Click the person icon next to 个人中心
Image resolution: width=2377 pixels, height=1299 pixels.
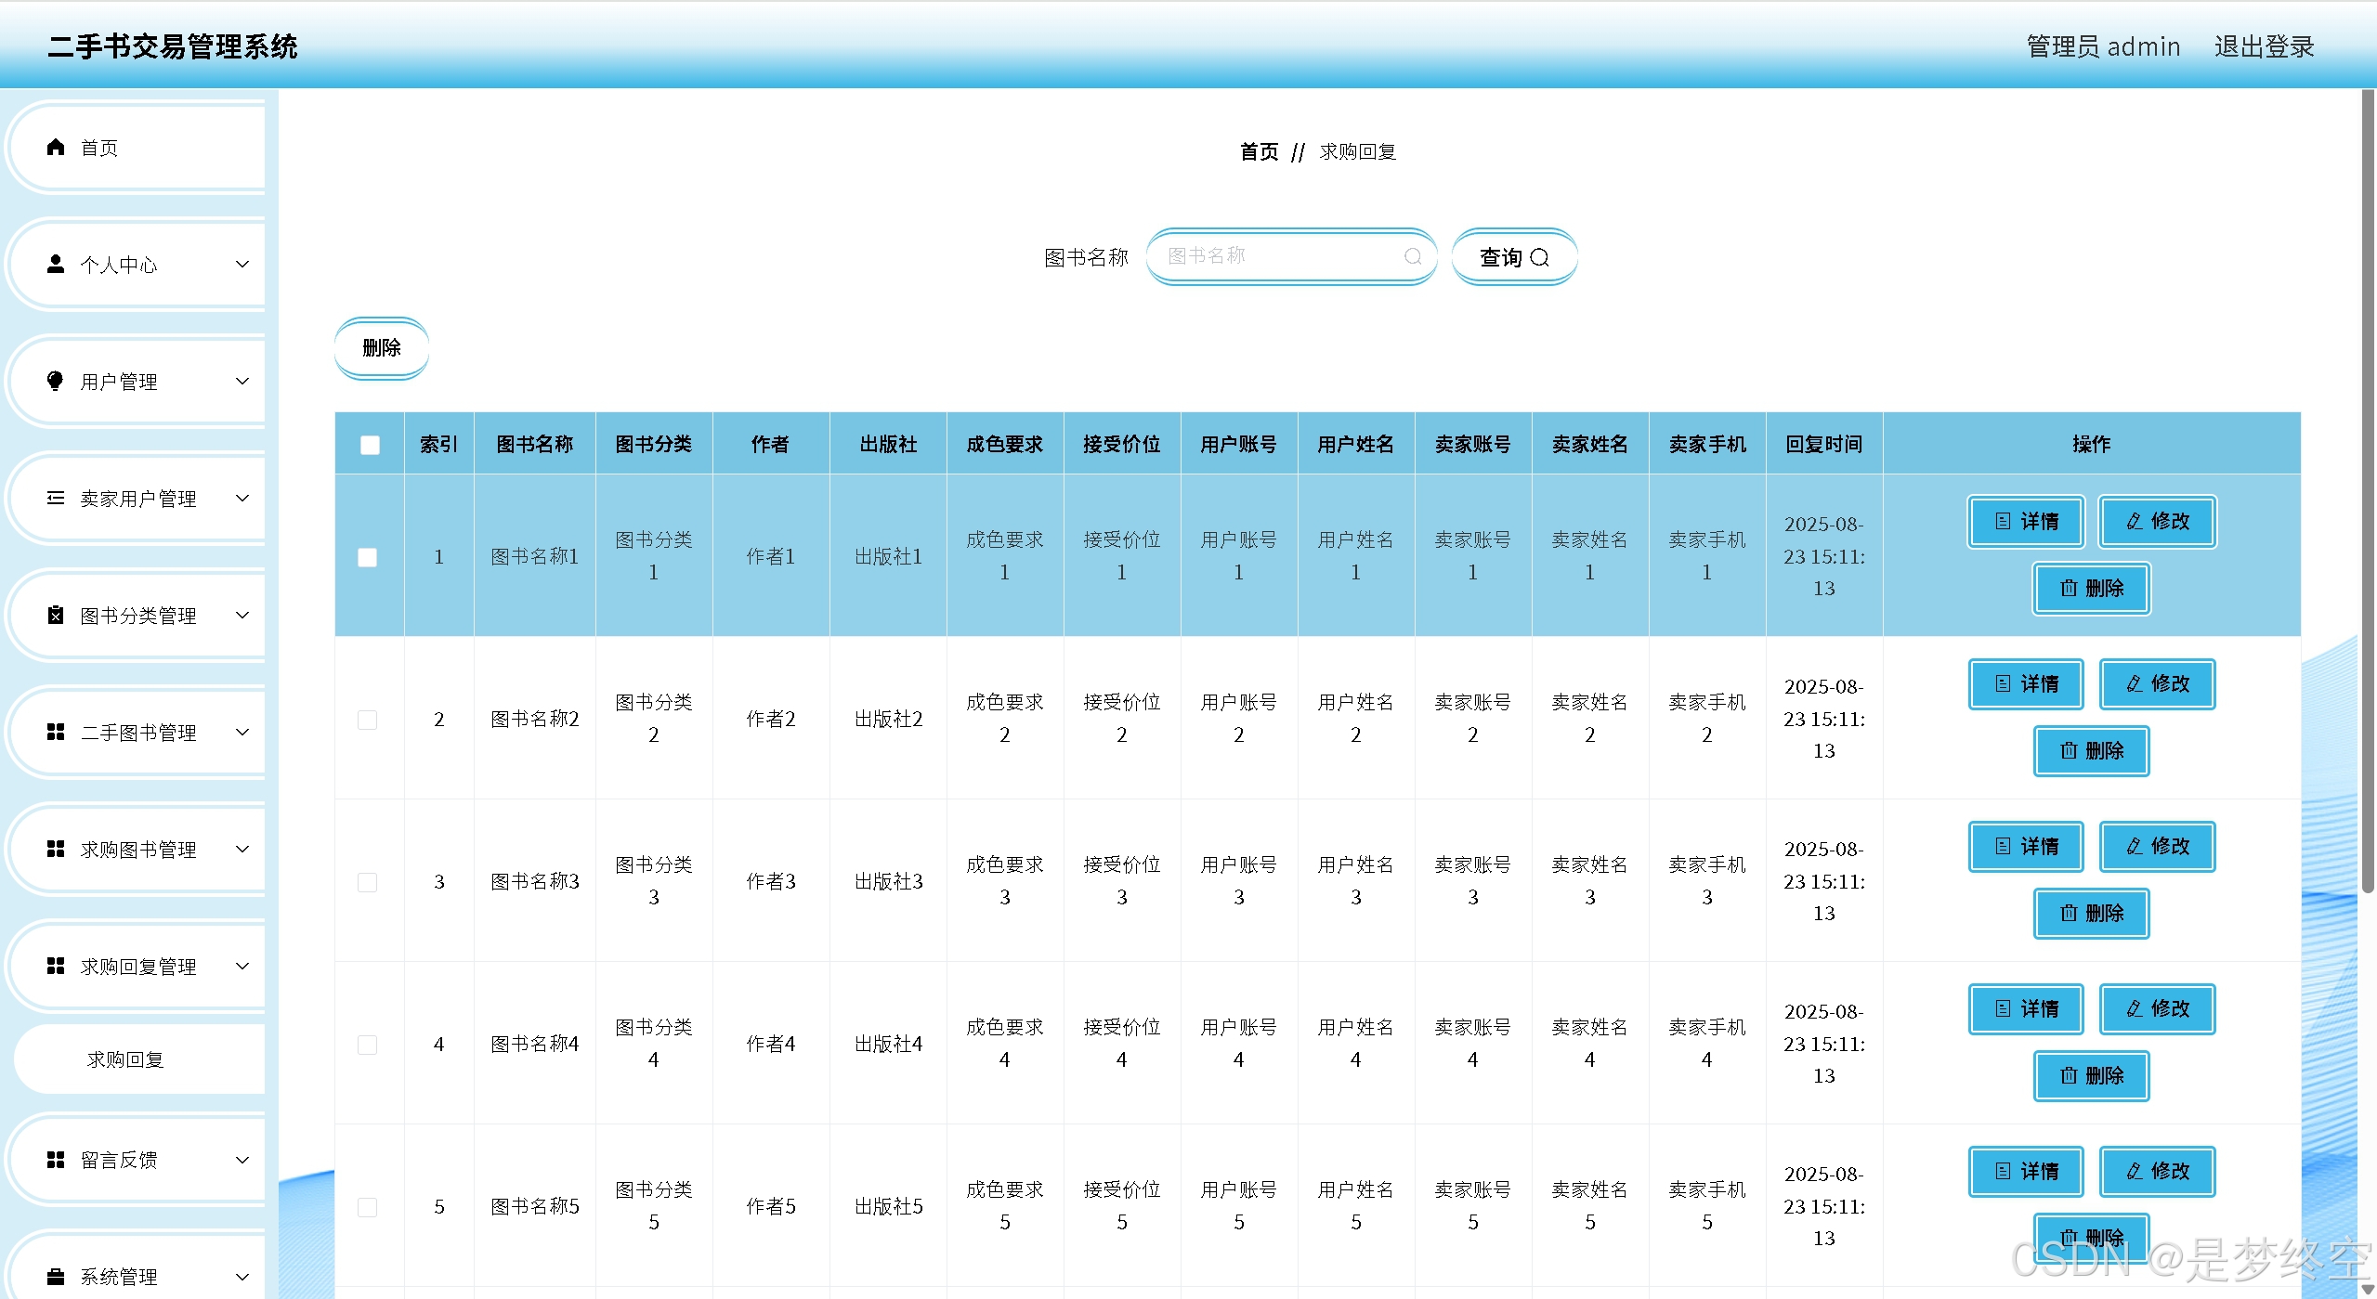click(56, 264)
